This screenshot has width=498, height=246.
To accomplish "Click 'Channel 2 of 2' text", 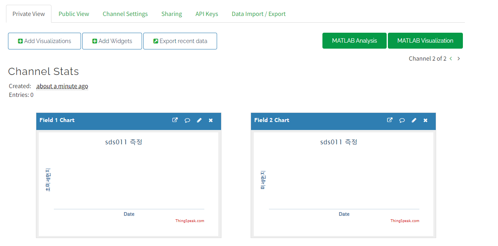I will coord(428,59).
